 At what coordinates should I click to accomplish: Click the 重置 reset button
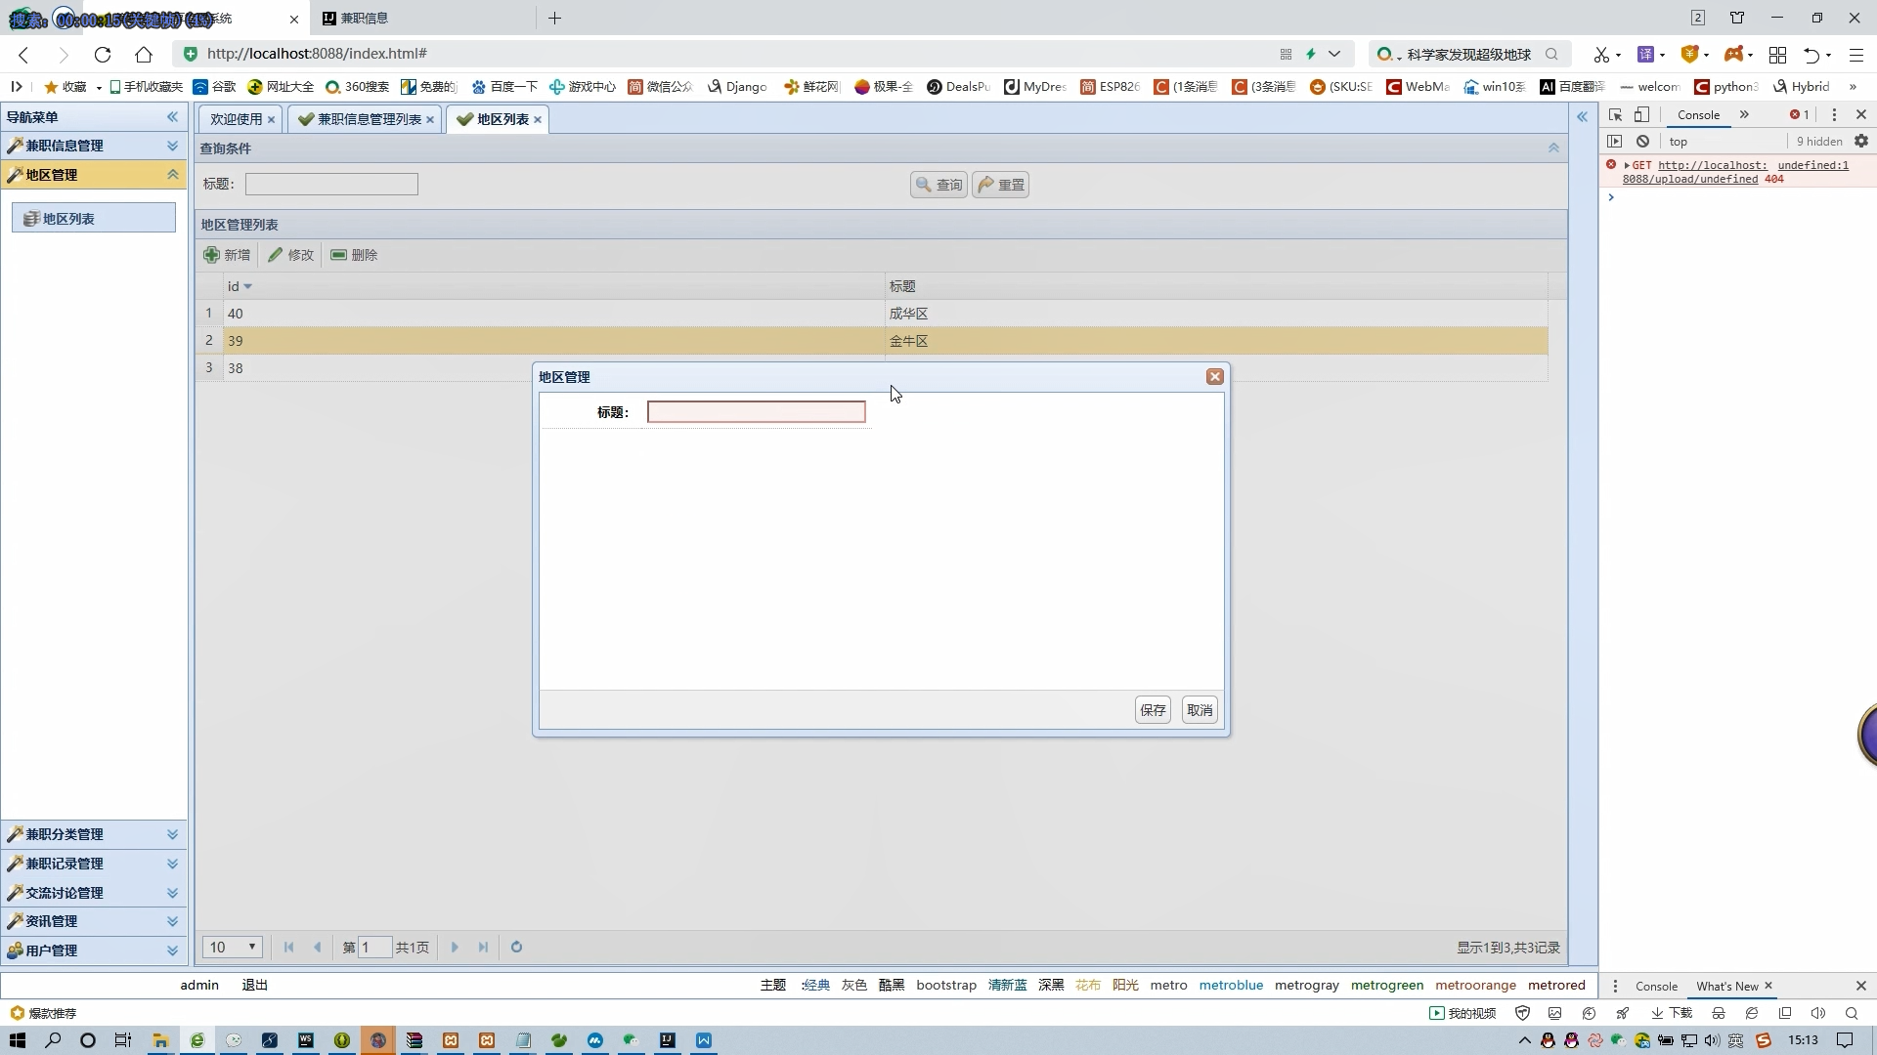pos(1000,185)
